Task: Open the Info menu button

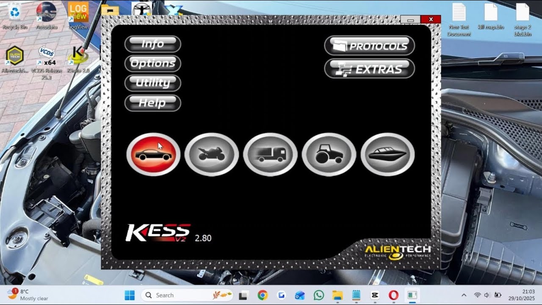Action: coord(153,44)
